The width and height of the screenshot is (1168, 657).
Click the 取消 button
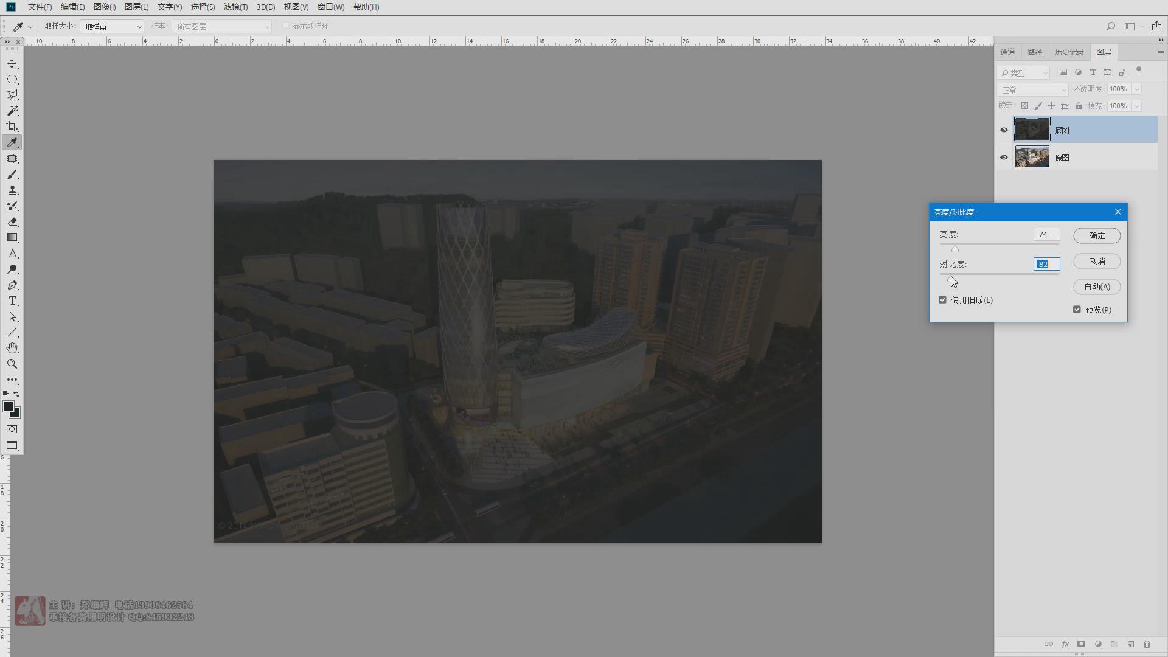pos(1097,262)
